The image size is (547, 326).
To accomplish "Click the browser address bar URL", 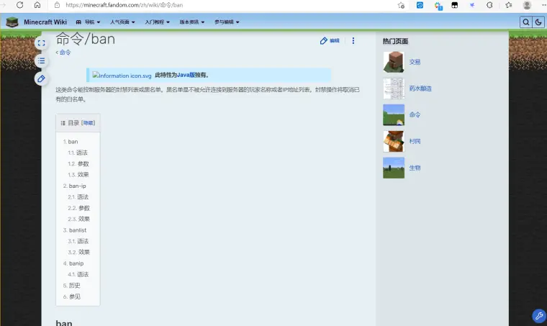I will click(125, 5).
